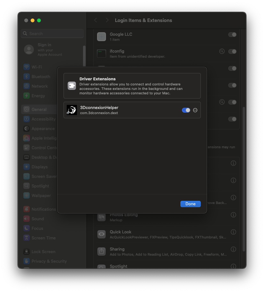
Task: Click the Quick Look eye icon
Action: [102, 234]
